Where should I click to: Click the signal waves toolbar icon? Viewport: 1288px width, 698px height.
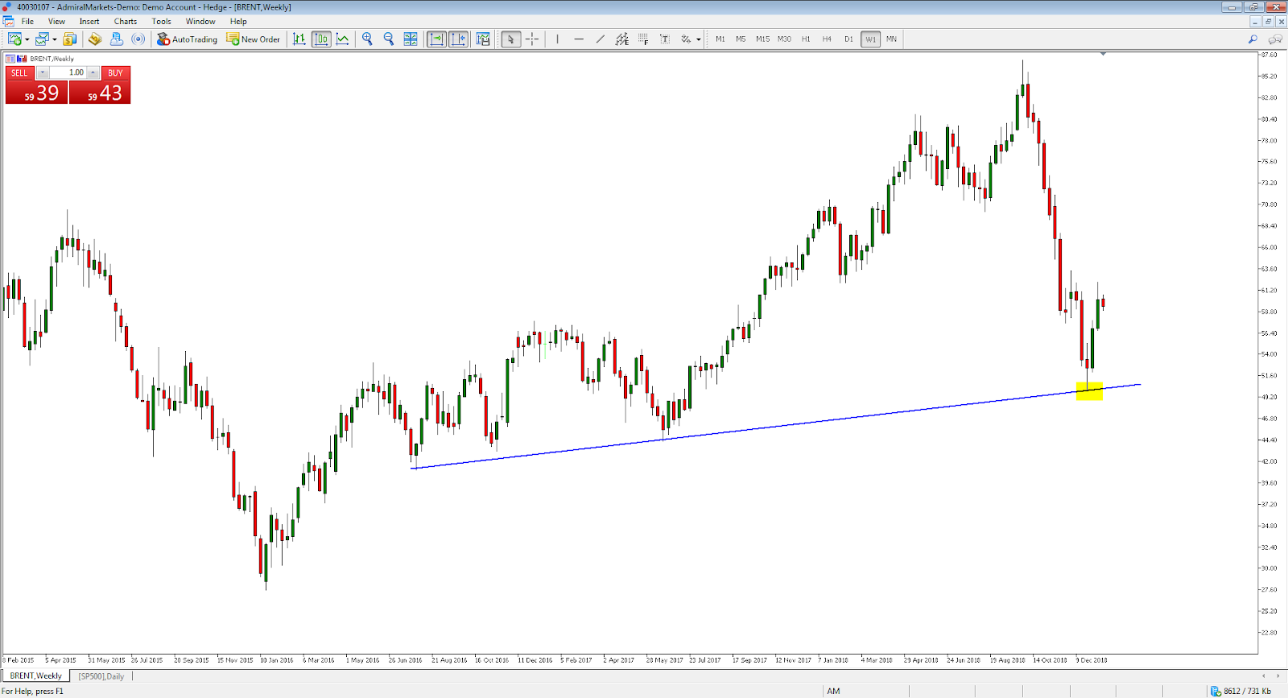click(138, 39)
